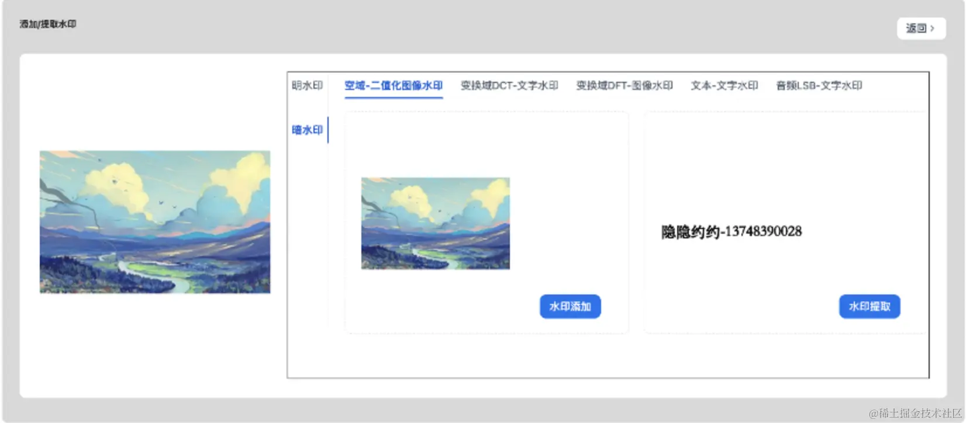Click the 水印添加 button
The height and width of the screenshot is (423, 966).
coord(570,306)
